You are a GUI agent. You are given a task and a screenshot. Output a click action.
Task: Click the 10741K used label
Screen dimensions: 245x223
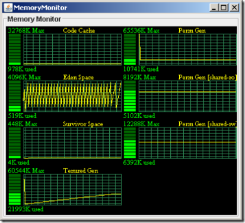click(141, 69)
